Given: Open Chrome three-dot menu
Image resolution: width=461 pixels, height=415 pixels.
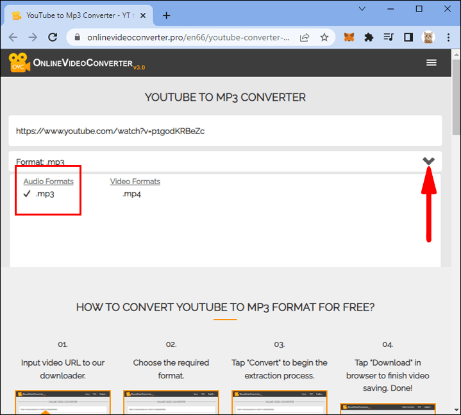Looking at the screenshot, I should [x=448, y=37].
